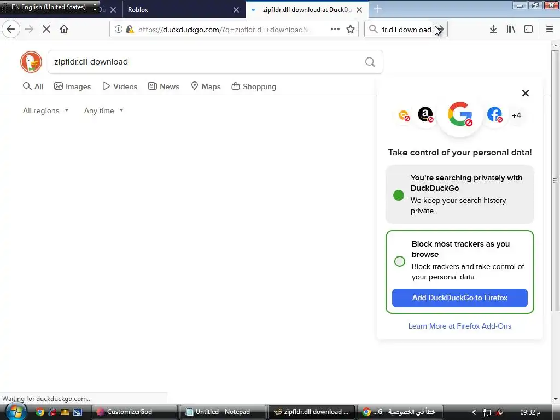This screenshot has height=420, width=560.
Task: Click the scrollbar down arrow
Action: click(x=556, y=399)
